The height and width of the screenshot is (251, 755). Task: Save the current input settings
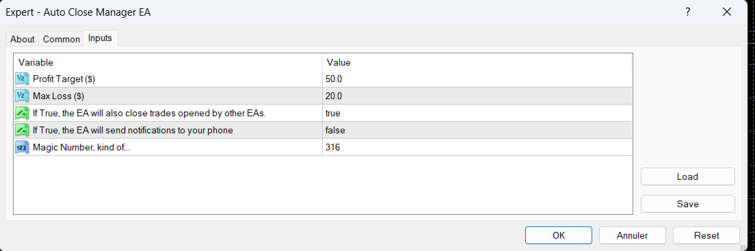[x=687, y=204]
